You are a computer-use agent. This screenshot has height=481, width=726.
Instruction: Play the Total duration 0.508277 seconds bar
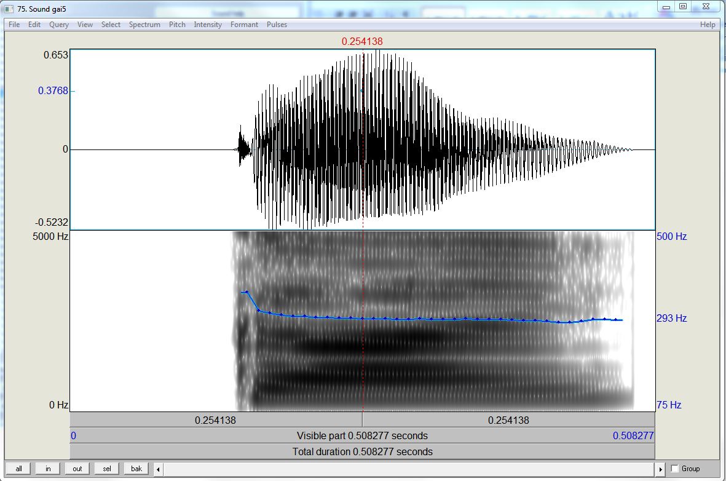click(x=363, y=452)
